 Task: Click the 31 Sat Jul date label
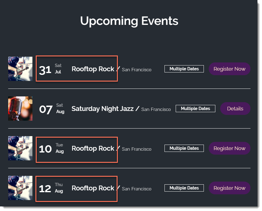point(50,69)
